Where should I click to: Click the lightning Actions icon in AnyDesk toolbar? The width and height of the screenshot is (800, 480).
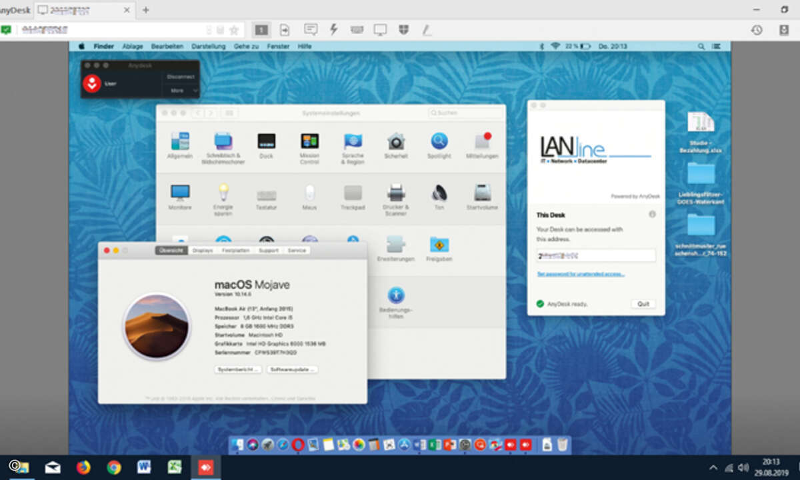coord(334,30)
